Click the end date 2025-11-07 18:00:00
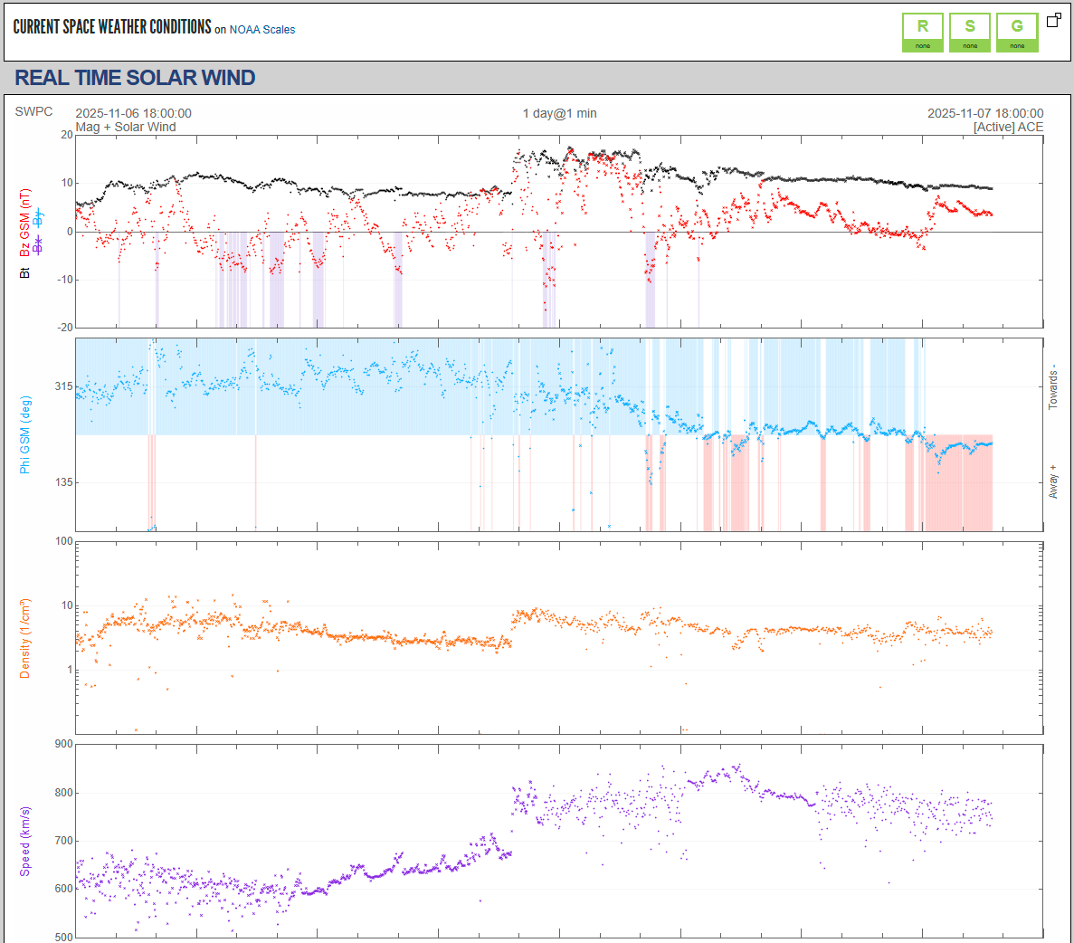 984,113
